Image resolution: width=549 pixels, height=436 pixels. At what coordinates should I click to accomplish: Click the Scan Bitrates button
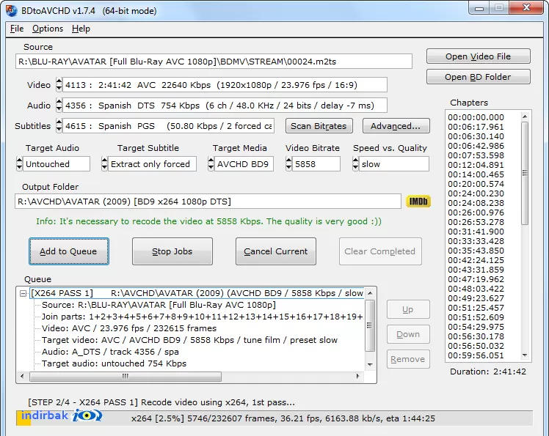(x=319, y=126)
